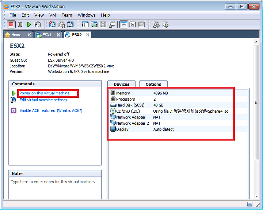
Task: Click the Reset toolbar button
Action: click(x=38, y=24)
